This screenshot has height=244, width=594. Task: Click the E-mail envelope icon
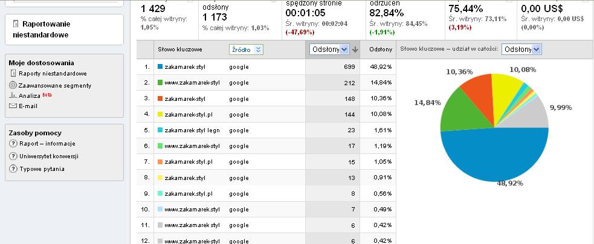click(x=13, y=106)
